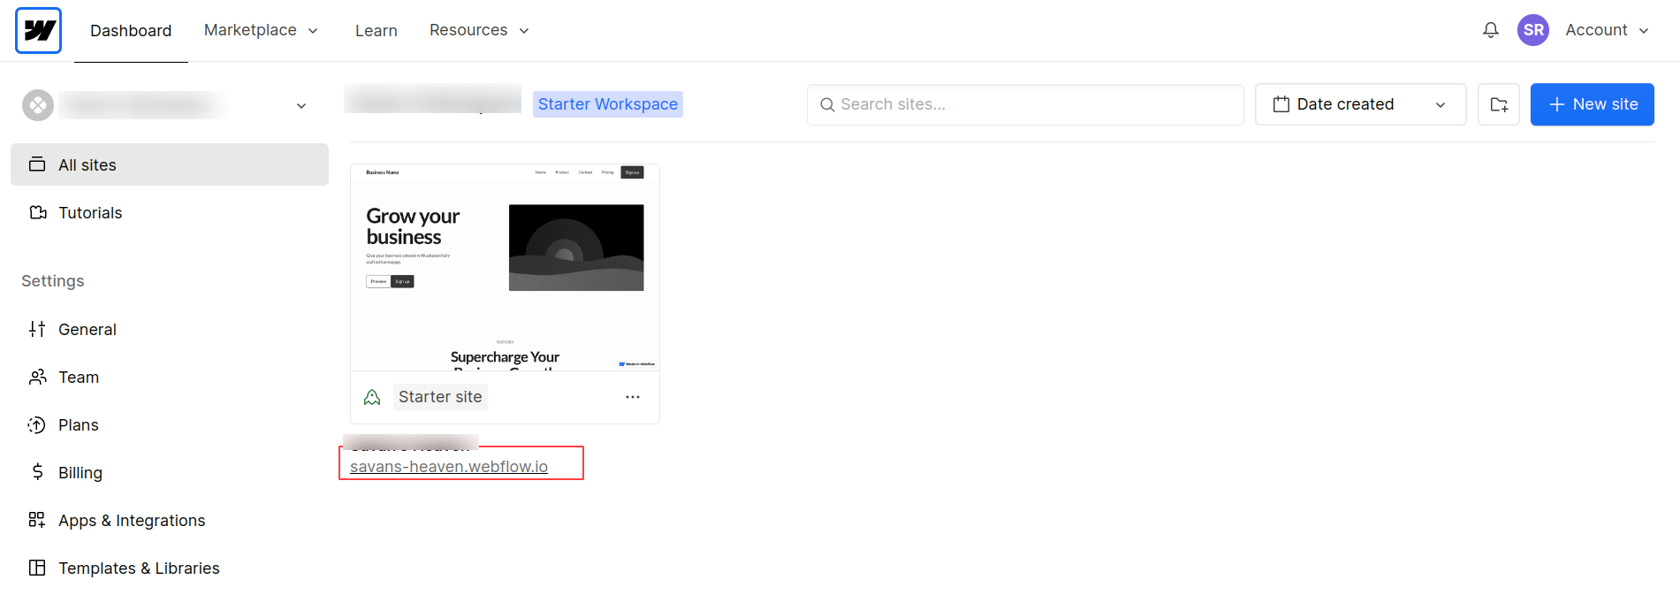
Task: Expand the Marketplace menu
Action: 261,30
